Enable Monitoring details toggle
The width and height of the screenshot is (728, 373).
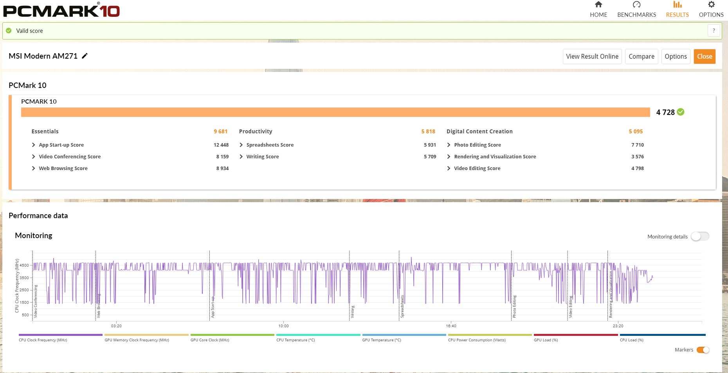click(x=700, y=237)
